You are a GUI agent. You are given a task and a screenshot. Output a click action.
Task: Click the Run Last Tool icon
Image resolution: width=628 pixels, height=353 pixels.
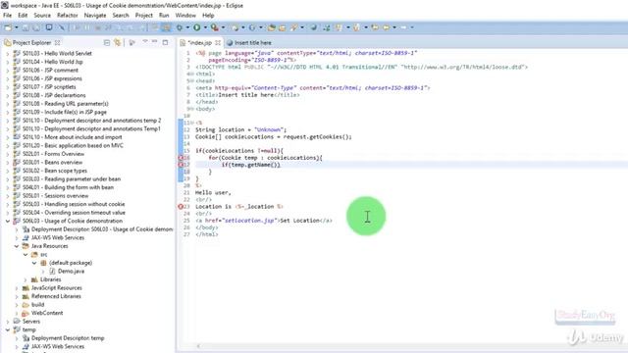pyautogui.click(x=215, y=27)
